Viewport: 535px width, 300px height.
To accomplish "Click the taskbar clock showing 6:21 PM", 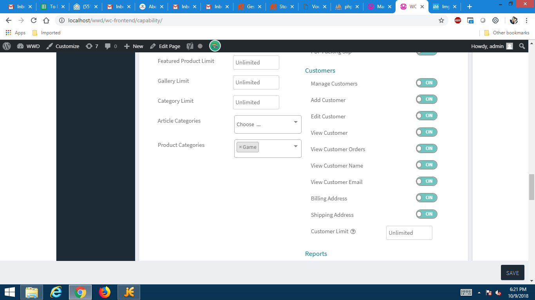I will pos(518,292).
